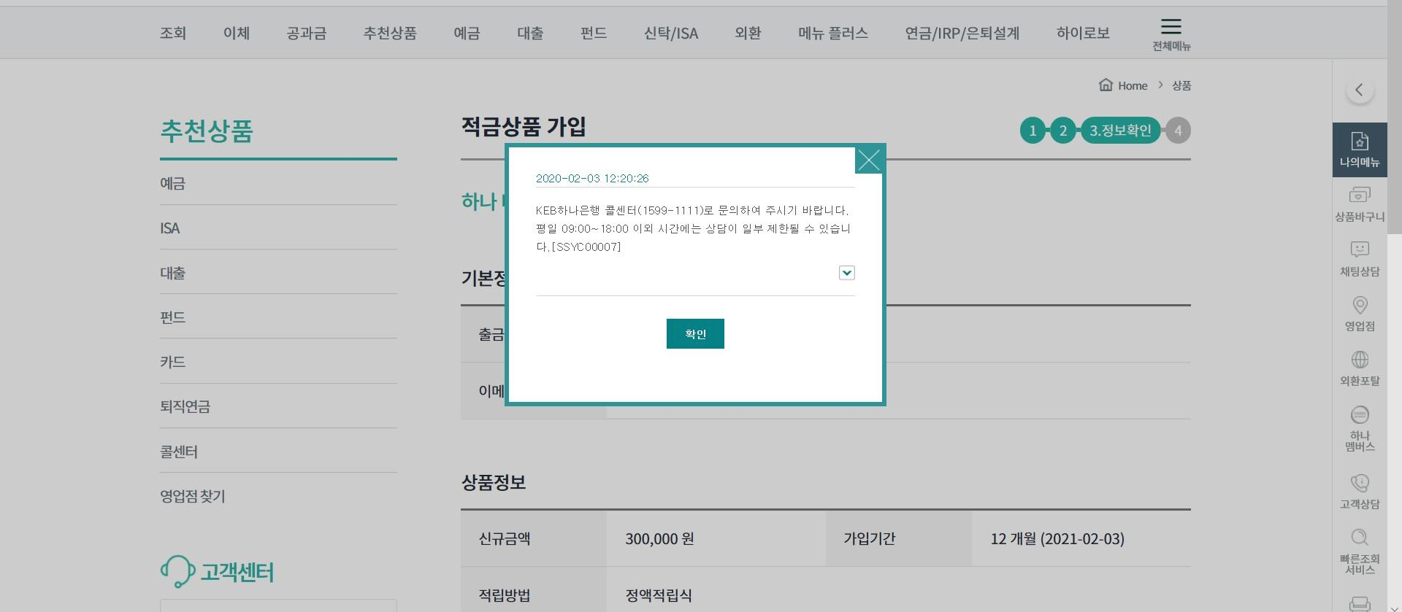Open the 메뉴 플러스 top menu
This screenshot has width=1402, height=612.
click(833, 33)
